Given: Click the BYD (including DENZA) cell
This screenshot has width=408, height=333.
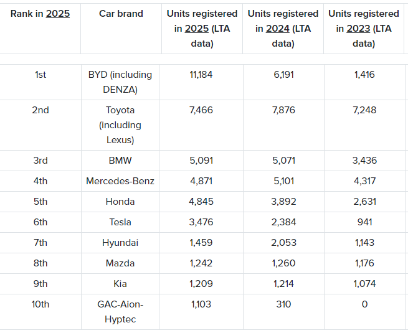Looking at the screenshot, I should pos(120,82).
